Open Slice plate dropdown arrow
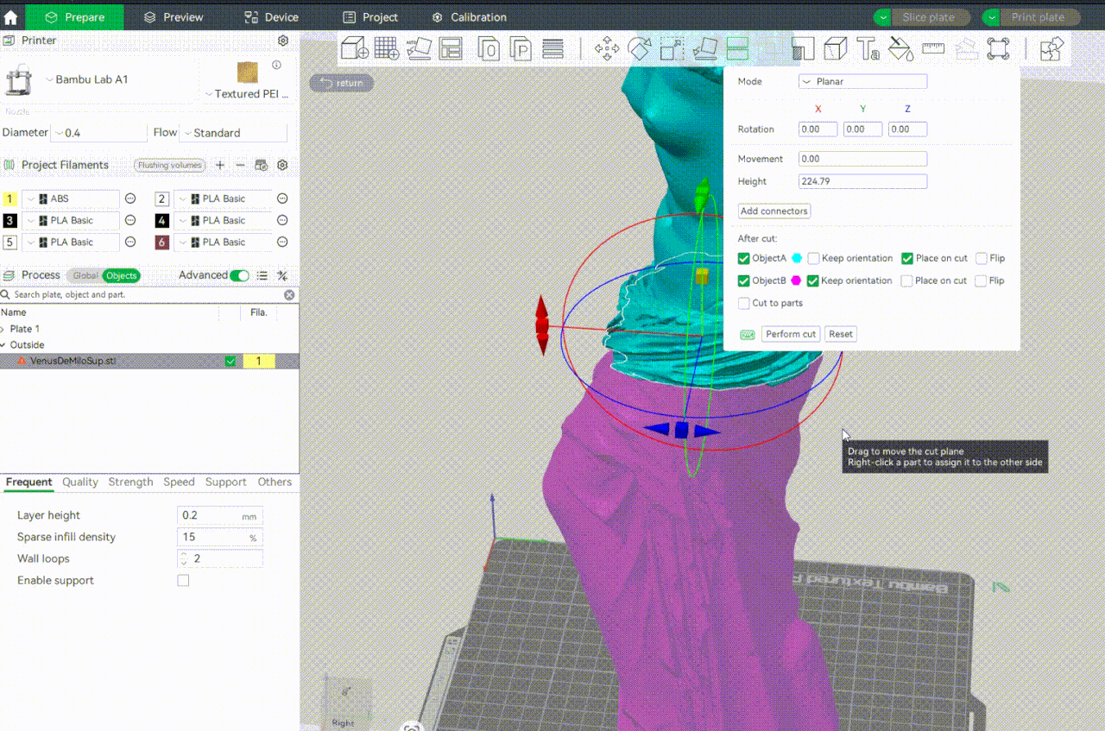 point(882,17)
